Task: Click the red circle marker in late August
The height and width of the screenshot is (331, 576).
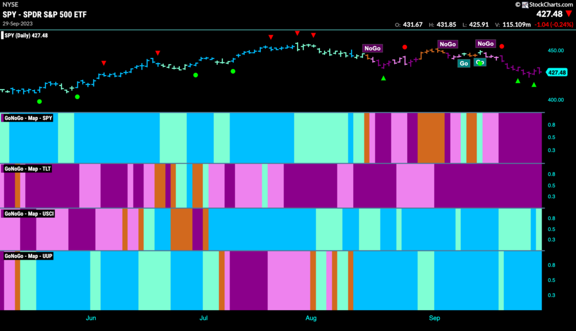Action: tap(404, 47)
